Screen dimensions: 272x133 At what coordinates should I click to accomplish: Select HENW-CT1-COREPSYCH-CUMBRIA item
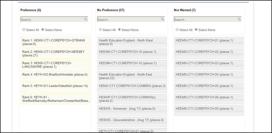pyautogui.click(x=132, y=88)
